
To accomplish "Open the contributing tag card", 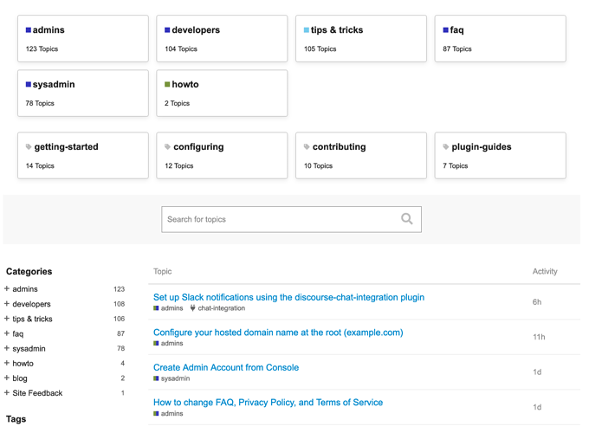I will (x=361, y=156).
